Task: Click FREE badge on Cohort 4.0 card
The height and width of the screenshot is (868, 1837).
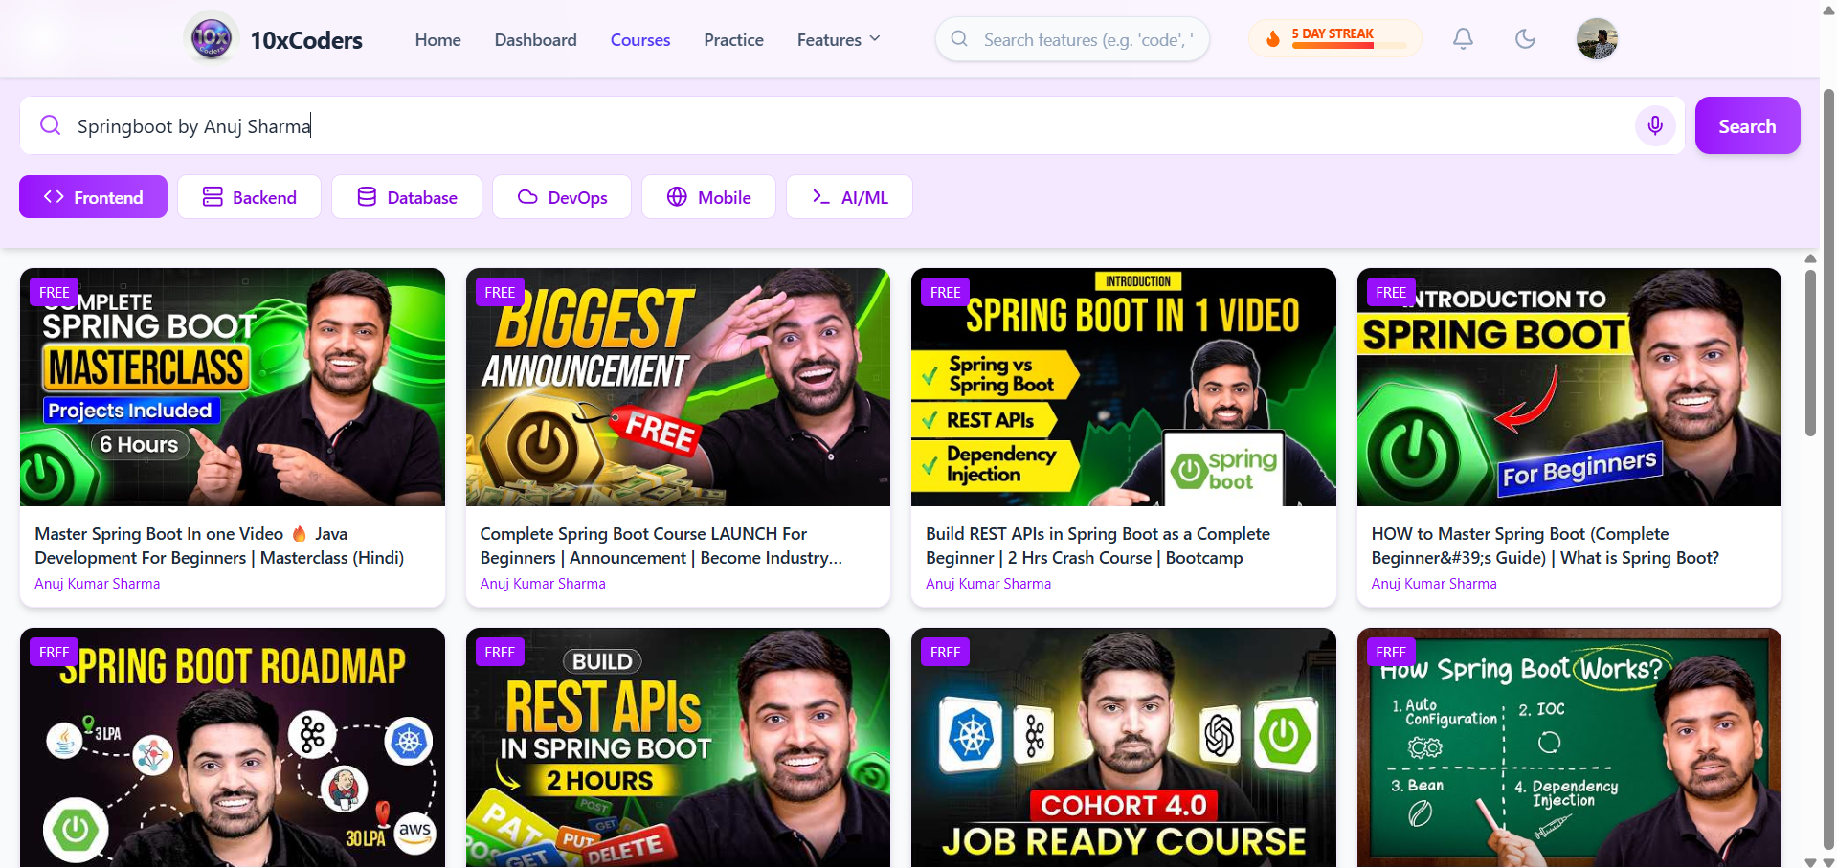Action: pos(945,652)
